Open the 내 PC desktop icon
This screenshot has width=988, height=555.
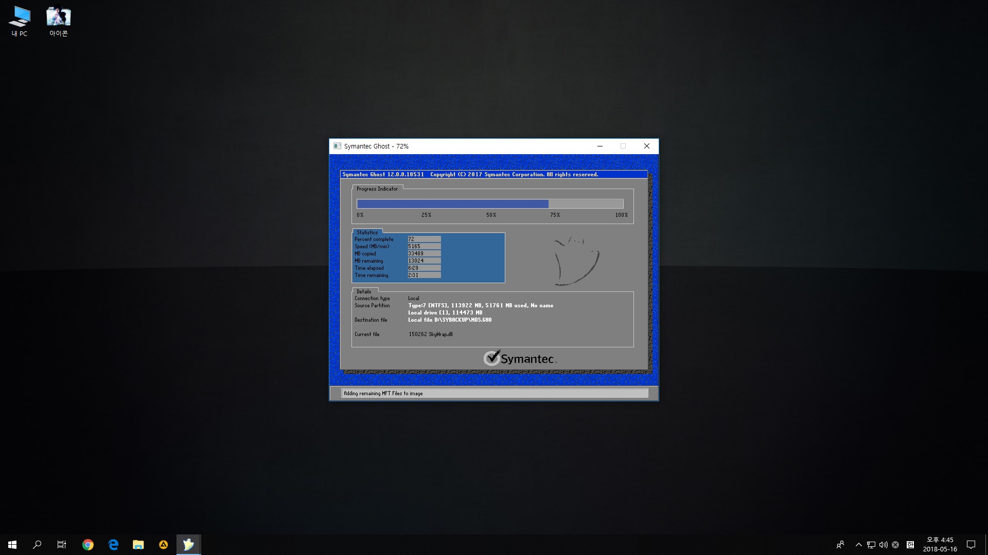[20, 22]
